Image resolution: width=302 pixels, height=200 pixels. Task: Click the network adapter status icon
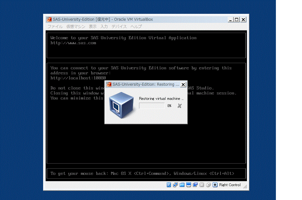[175, 185]
